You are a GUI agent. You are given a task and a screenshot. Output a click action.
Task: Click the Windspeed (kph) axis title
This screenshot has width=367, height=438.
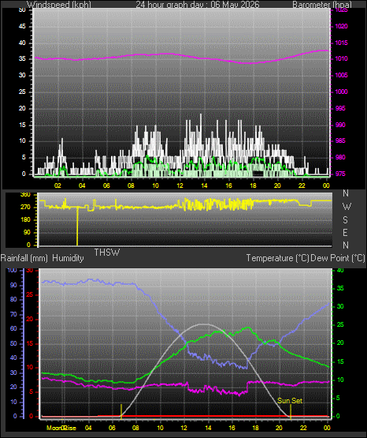point(59,5)
